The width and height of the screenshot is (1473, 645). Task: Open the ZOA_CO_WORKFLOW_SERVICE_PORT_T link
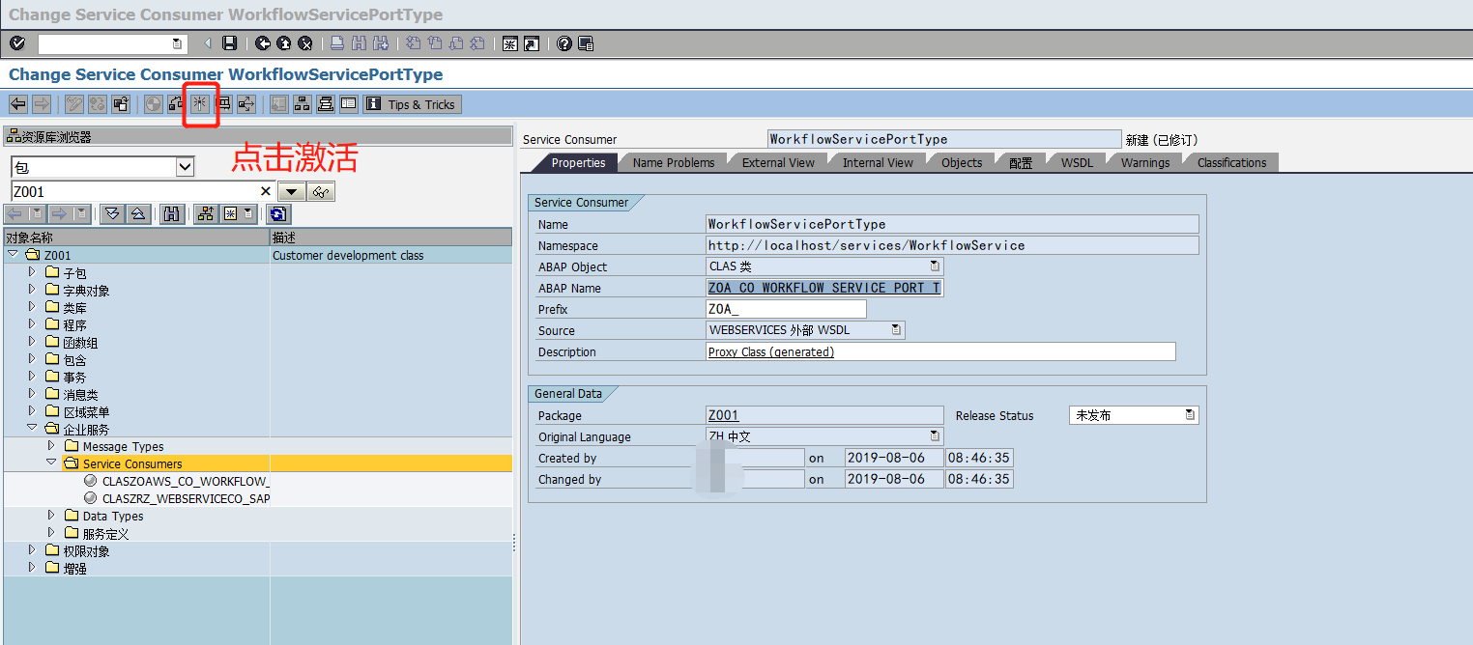point(823,287)
